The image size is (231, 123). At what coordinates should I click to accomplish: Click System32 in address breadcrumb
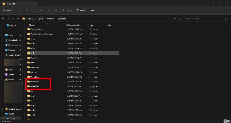(x=62, y=19)
